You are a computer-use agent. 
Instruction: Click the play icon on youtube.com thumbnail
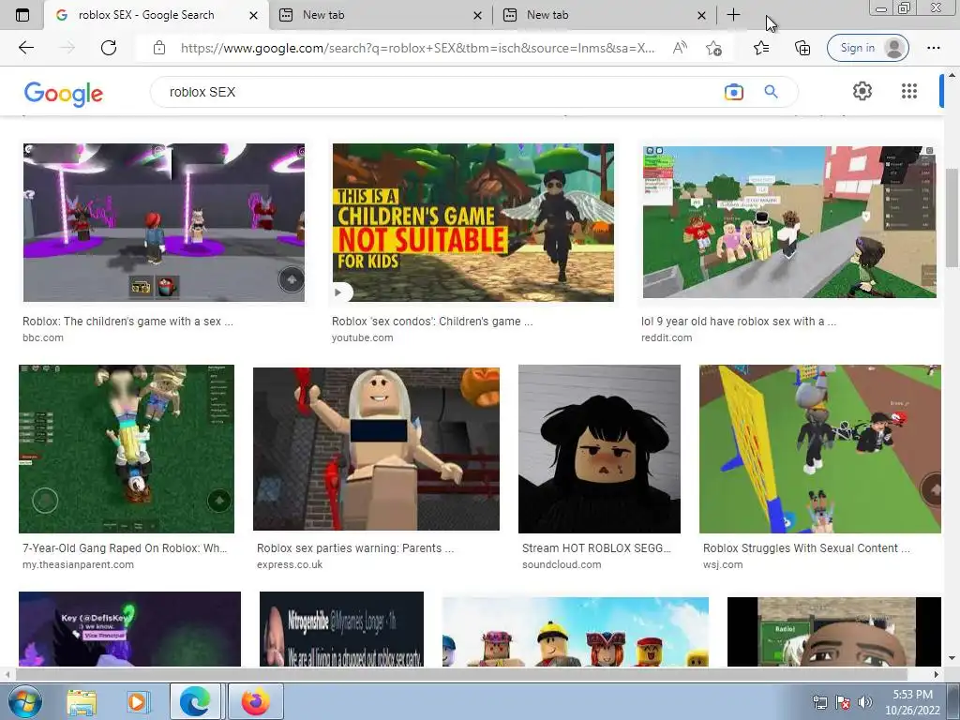coord(337,292)
